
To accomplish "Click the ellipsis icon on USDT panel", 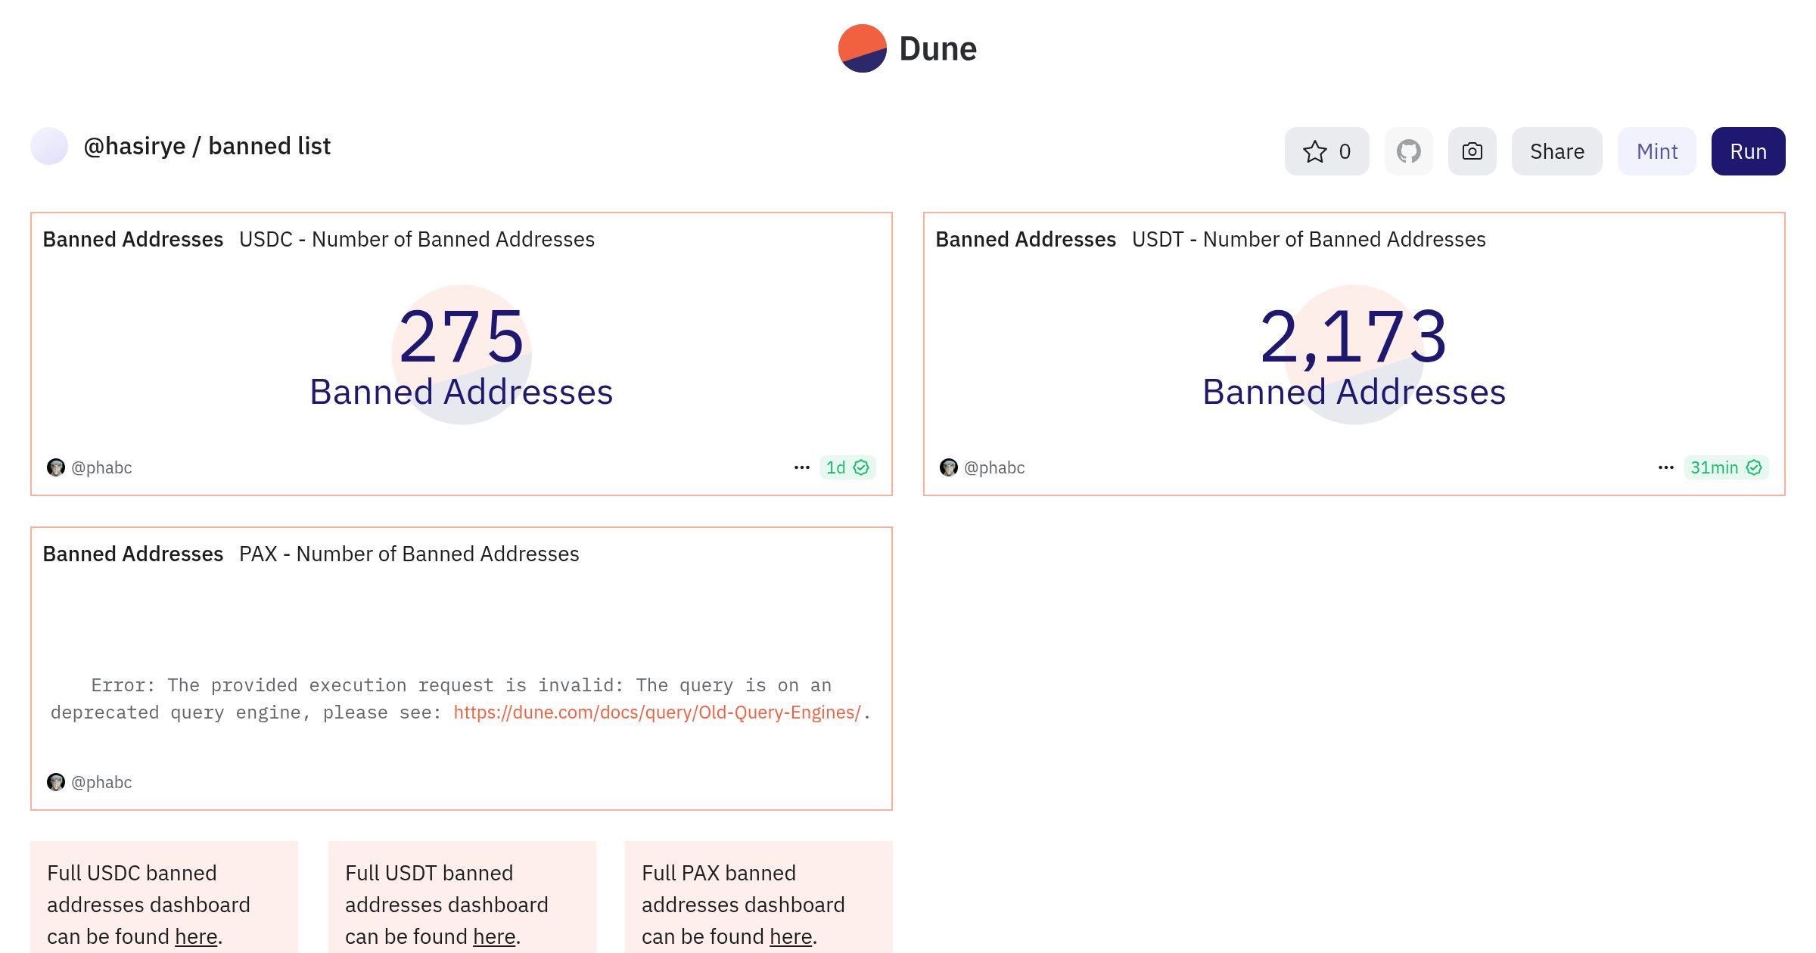I will click(x=1665, y=467).
